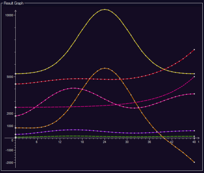
Task: Click the solid pink curve's endpoint at t=48
Action: click(x=194, y=94)
